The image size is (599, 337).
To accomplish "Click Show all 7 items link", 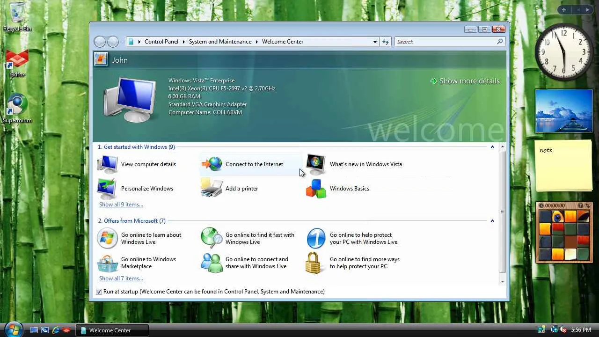I will (121, 278).
